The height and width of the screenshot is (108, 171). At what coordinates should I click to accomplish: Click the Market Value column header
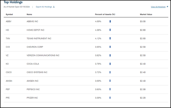point(146,14)
